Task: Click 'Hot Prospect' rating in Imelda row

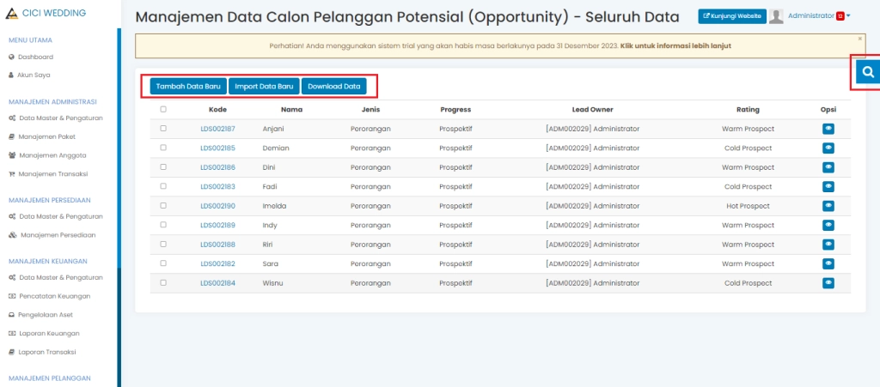Action: point(749,206)
